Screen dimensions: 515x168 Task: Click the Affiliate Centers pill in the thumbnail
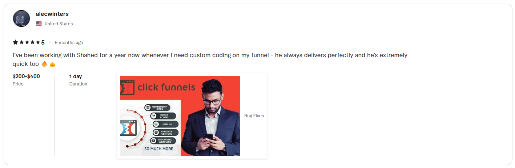(165, 133)
